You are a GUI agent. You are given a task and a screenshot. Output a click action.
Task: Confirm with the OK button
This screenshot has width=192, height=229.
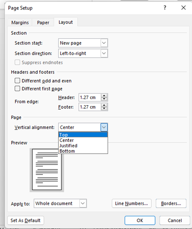[140, 220]
